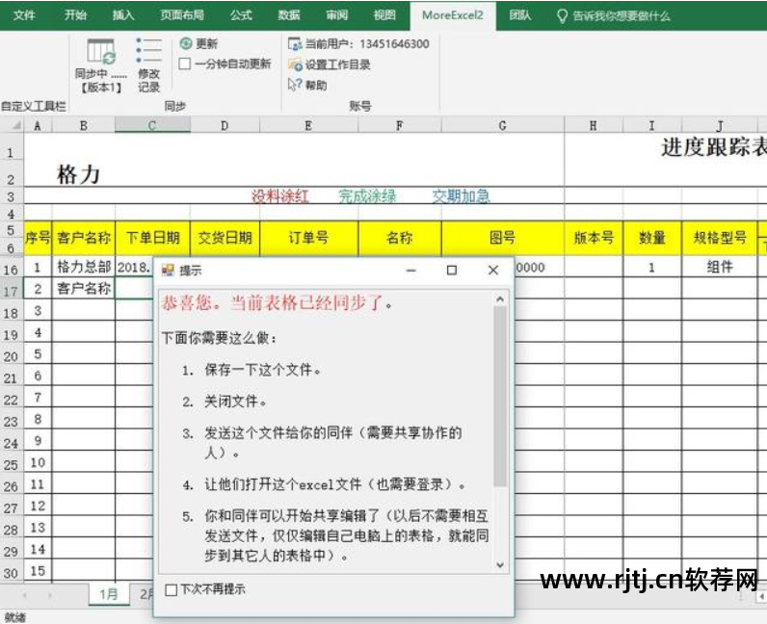Switch to the 团队 ribbon tab
The height and width of the screenshot is (624, 767).
(x=520, y=15)
